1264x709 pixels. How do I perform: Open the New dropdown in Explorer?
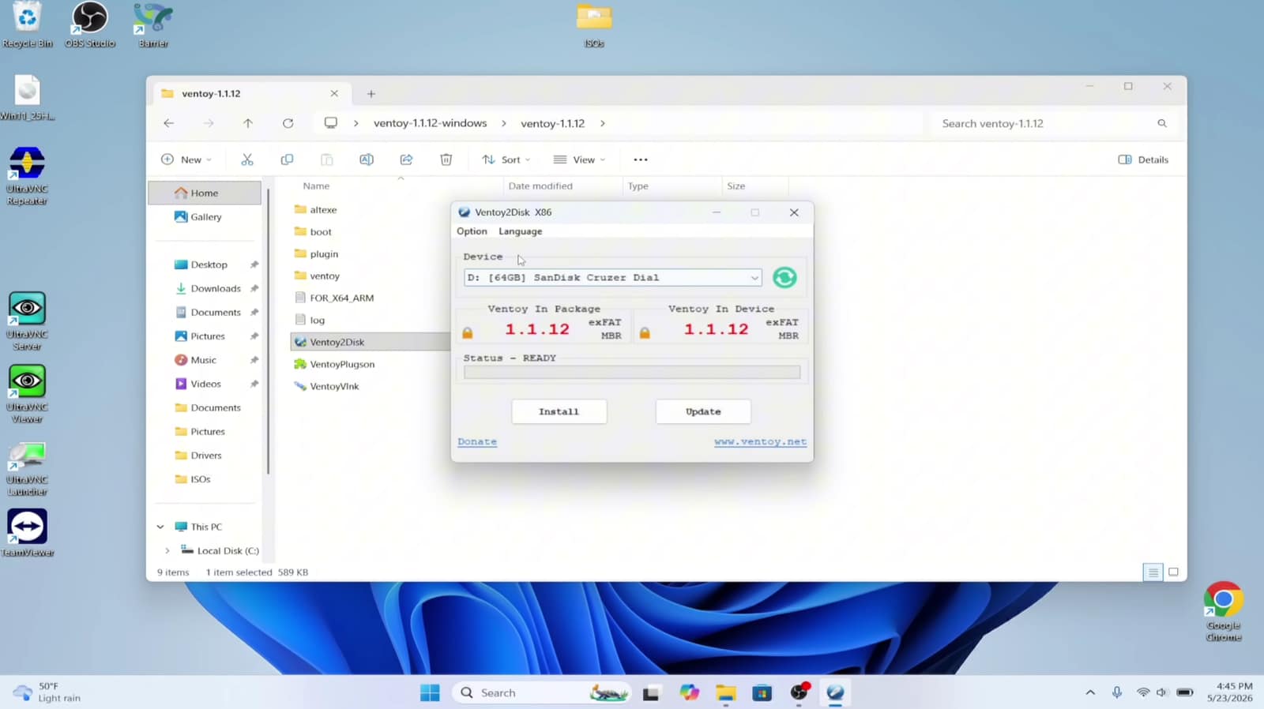coord(186,159)
